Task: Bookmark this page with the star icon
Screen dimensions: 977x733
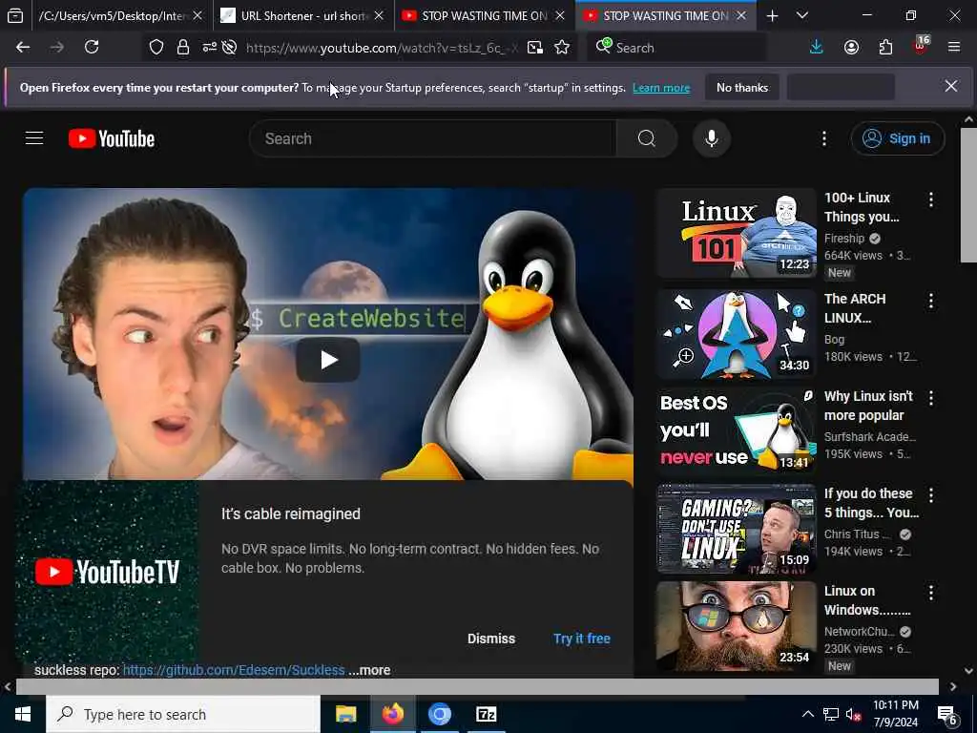Action: click(562, 48)
